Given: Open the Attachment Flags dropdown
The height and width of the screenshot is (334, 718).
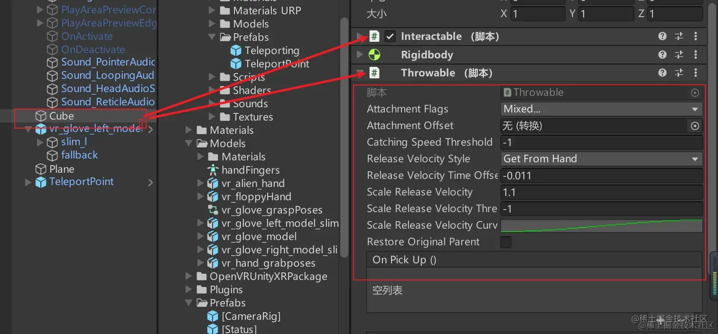Looking at the screenshot, I should coord(601,109).
